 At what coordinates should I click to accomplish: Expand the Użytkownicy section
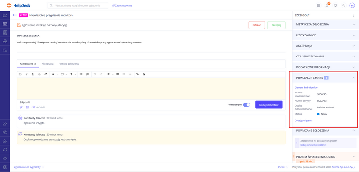(x=324, y=35)
